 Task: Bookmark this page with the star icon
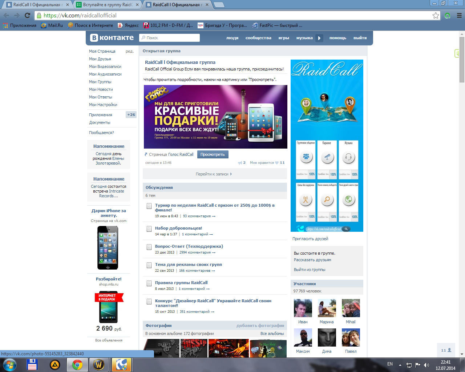436,15
